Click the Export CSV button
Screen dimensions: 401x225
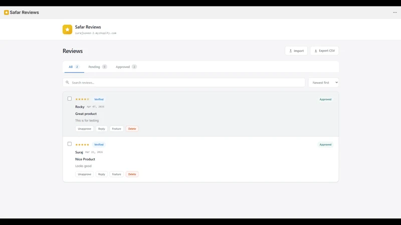point(324,51)
